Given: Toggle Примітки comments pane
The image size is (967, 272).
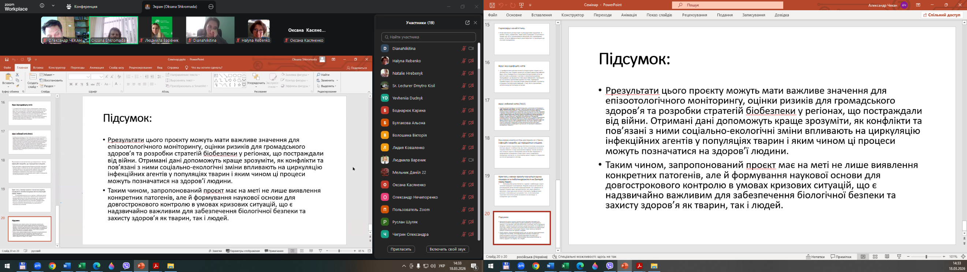Looking at the screenshot, I should coord(841,257).
